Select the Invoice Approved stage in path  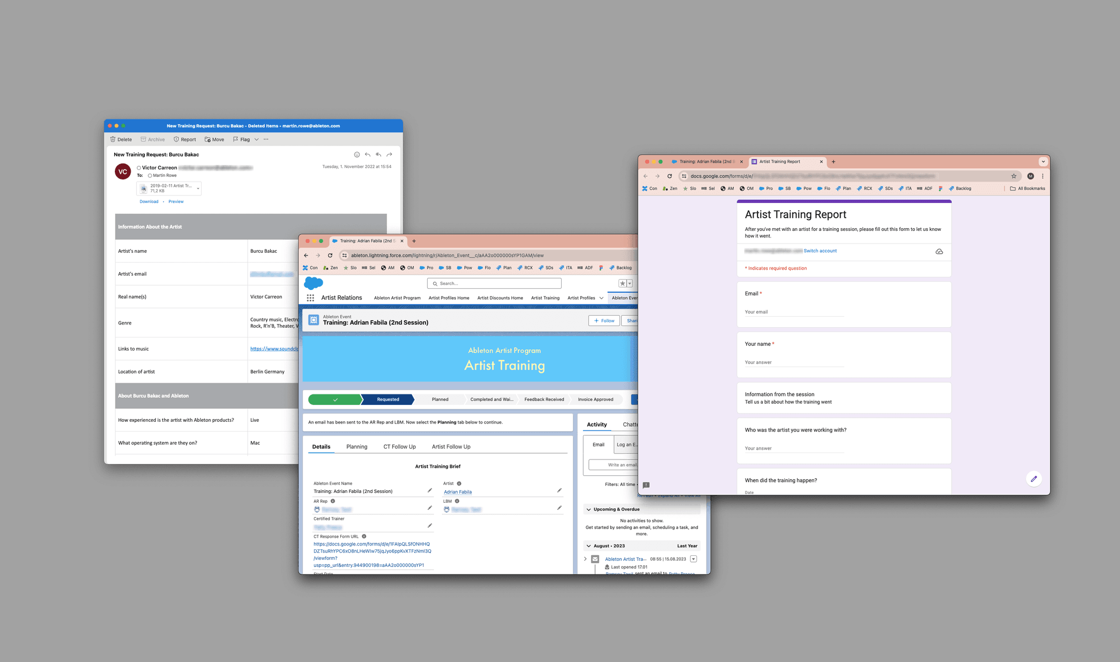(596, 399)
